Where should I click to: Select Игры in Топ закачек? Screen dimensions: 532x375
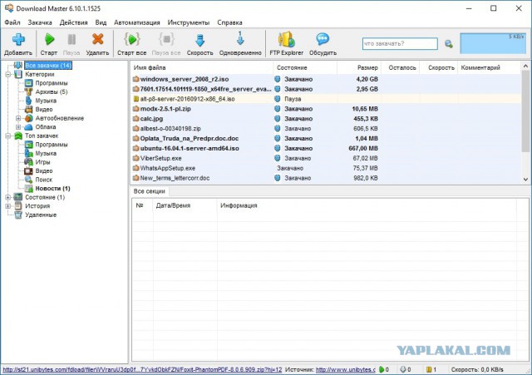[x=42, y=162]
